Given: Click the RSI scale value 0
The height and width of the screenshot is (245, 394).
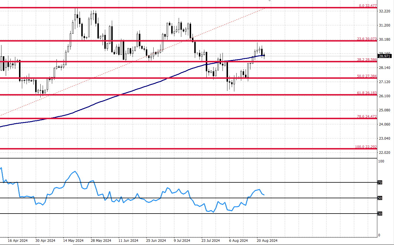Looking at the screenshot, I should tap(379, 235).
